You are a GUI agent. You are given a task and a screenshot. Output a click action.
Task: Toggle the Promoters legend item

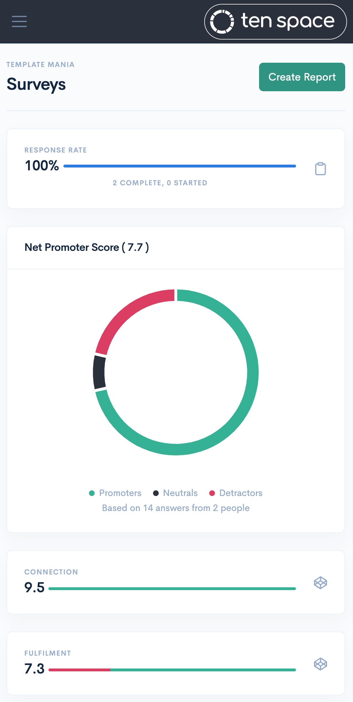click(x=115, y=493)
